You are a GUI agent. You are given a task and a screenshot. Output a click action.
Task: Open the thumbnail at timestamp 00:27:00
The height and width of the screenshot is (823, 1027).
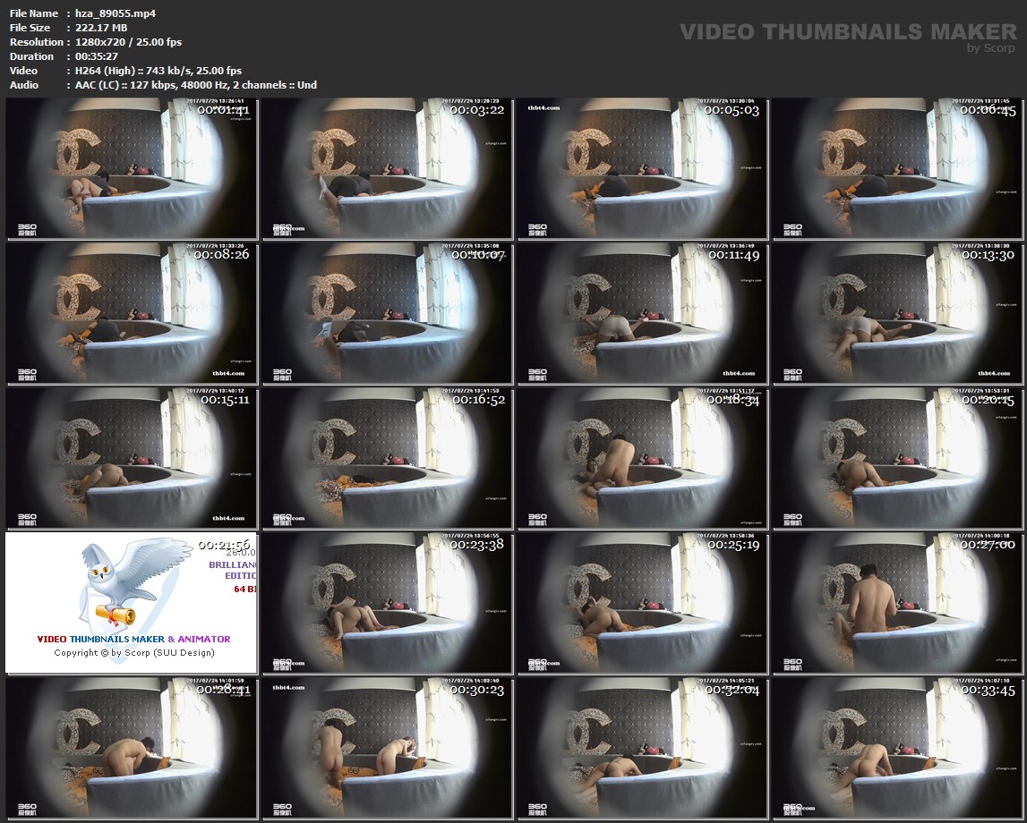898,603
